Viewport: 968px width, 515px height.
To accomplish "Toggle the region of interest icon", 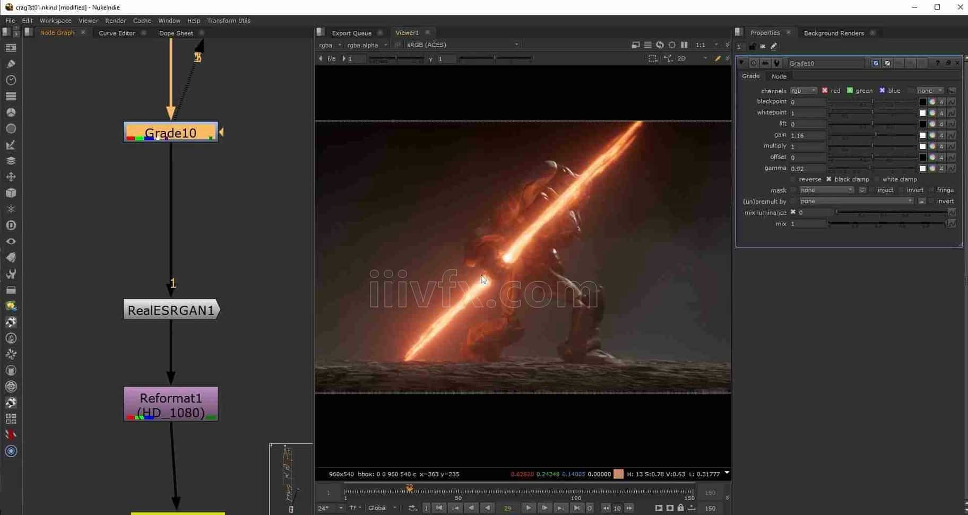I will pyautogui.click(x=653, y=58).
